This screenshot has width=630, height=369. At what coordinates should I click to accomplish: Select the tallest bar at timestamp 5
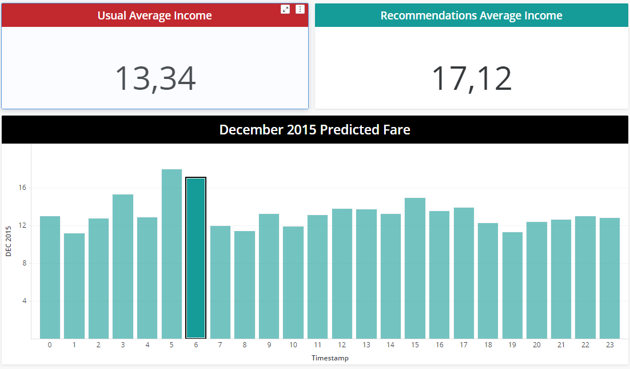(x=172, y=254)
